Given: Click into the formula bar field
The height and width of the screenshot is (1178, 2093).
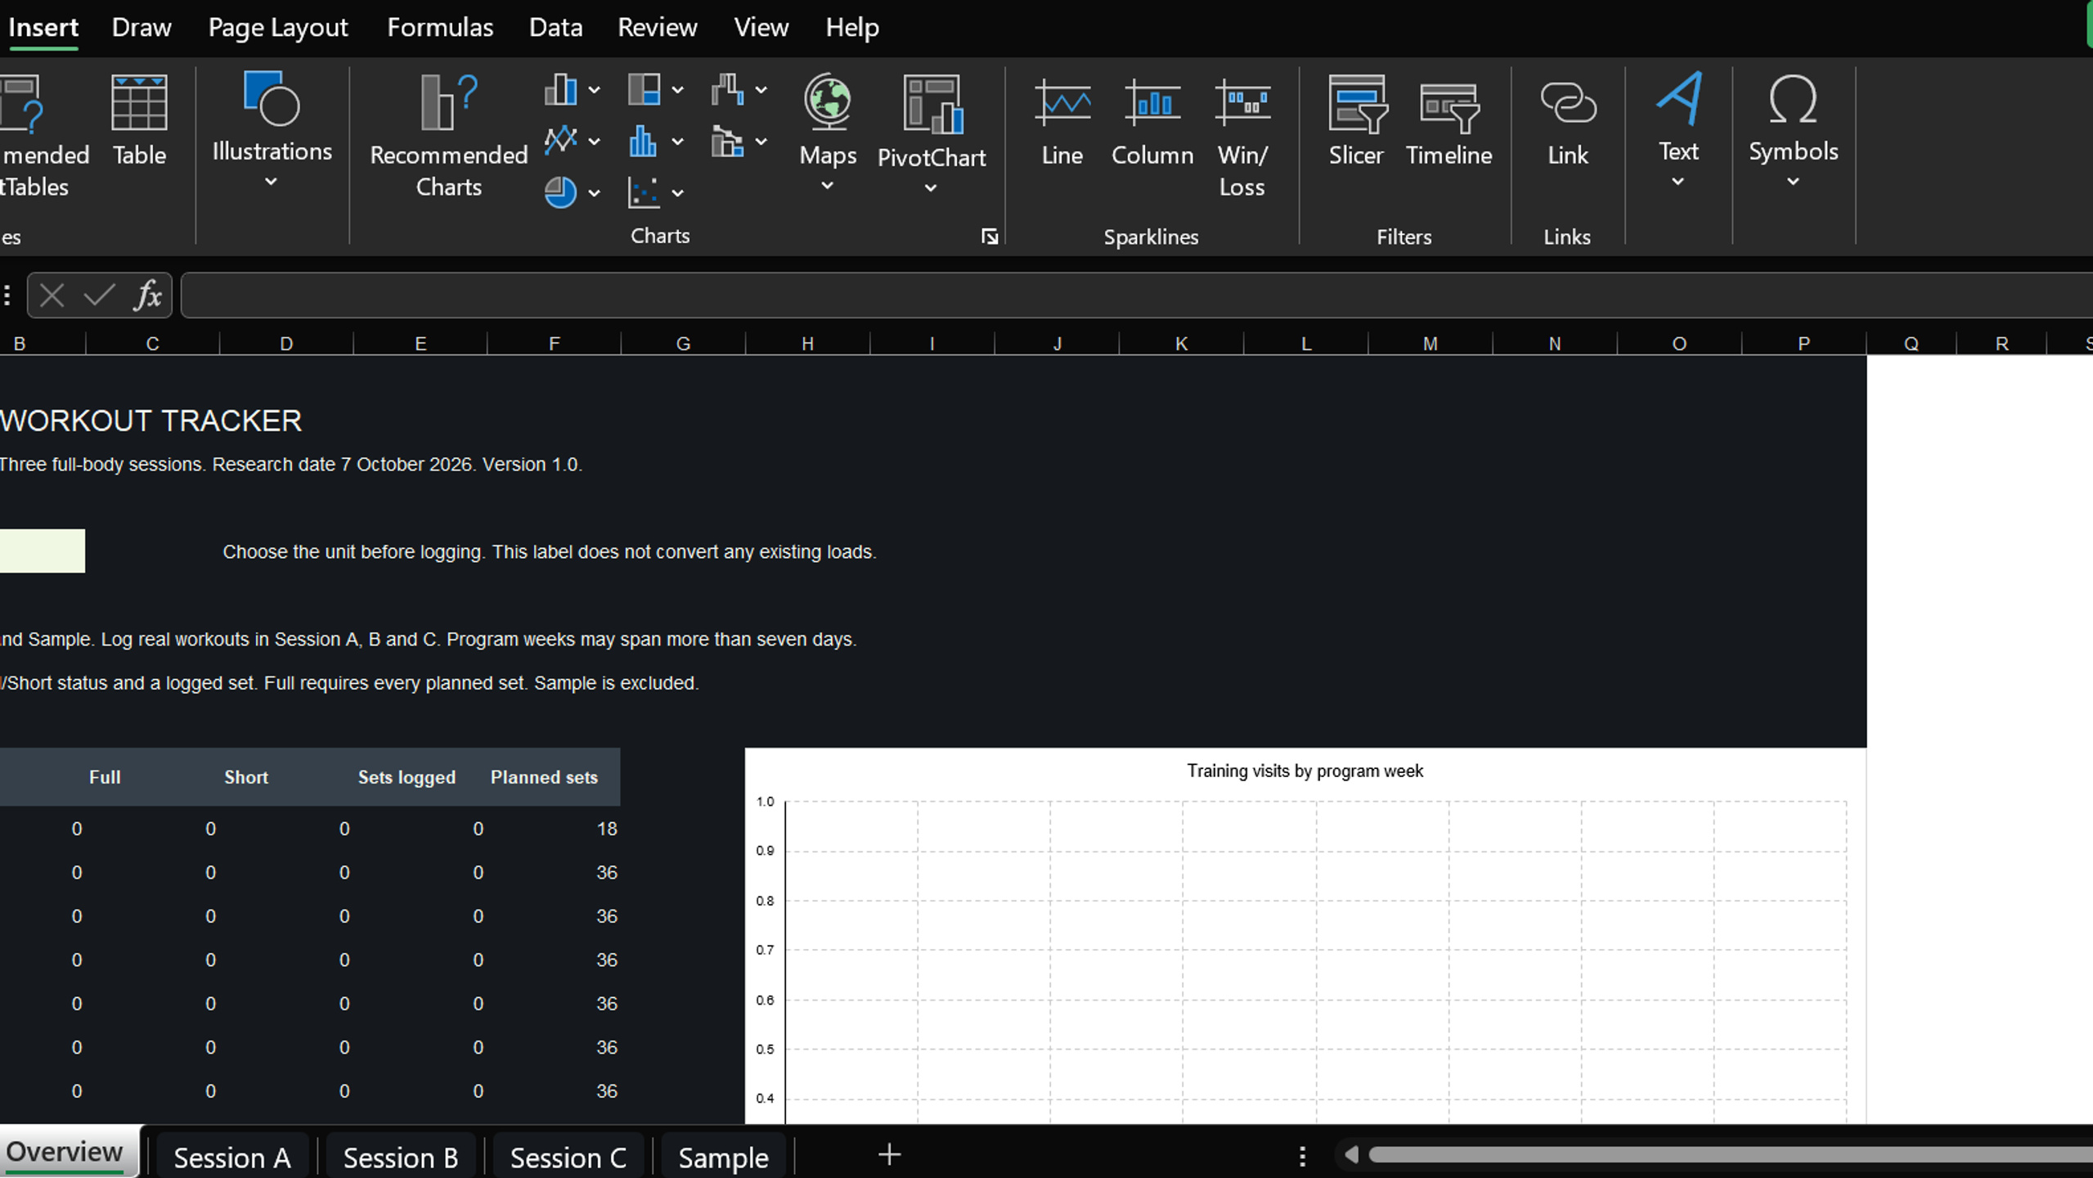Looking at the screenshot, I should 1136,294.
